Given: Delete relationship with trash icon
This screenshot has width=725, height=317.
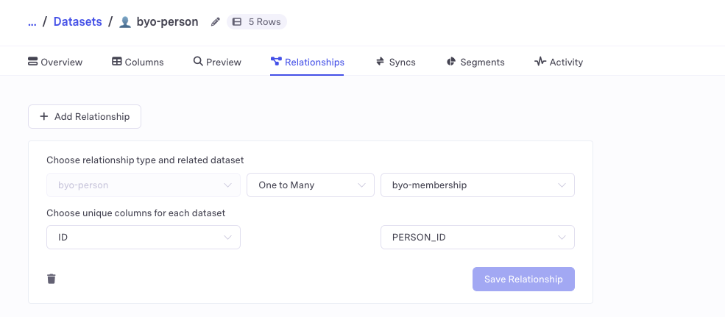Looking at the screenshot, I should 52,279.
